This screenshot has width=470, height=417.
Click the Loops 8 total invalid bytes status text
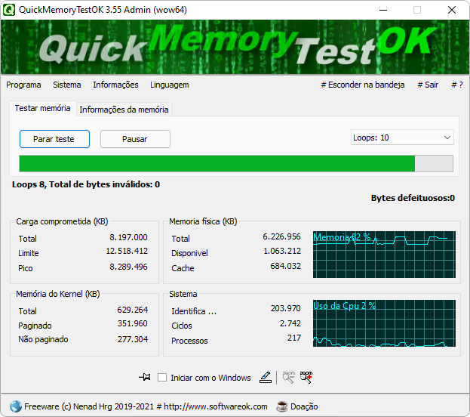(86, 184)
